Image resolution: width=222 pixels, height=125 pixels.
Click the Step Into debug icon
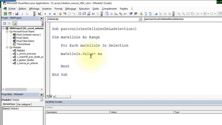click(65, 14)
